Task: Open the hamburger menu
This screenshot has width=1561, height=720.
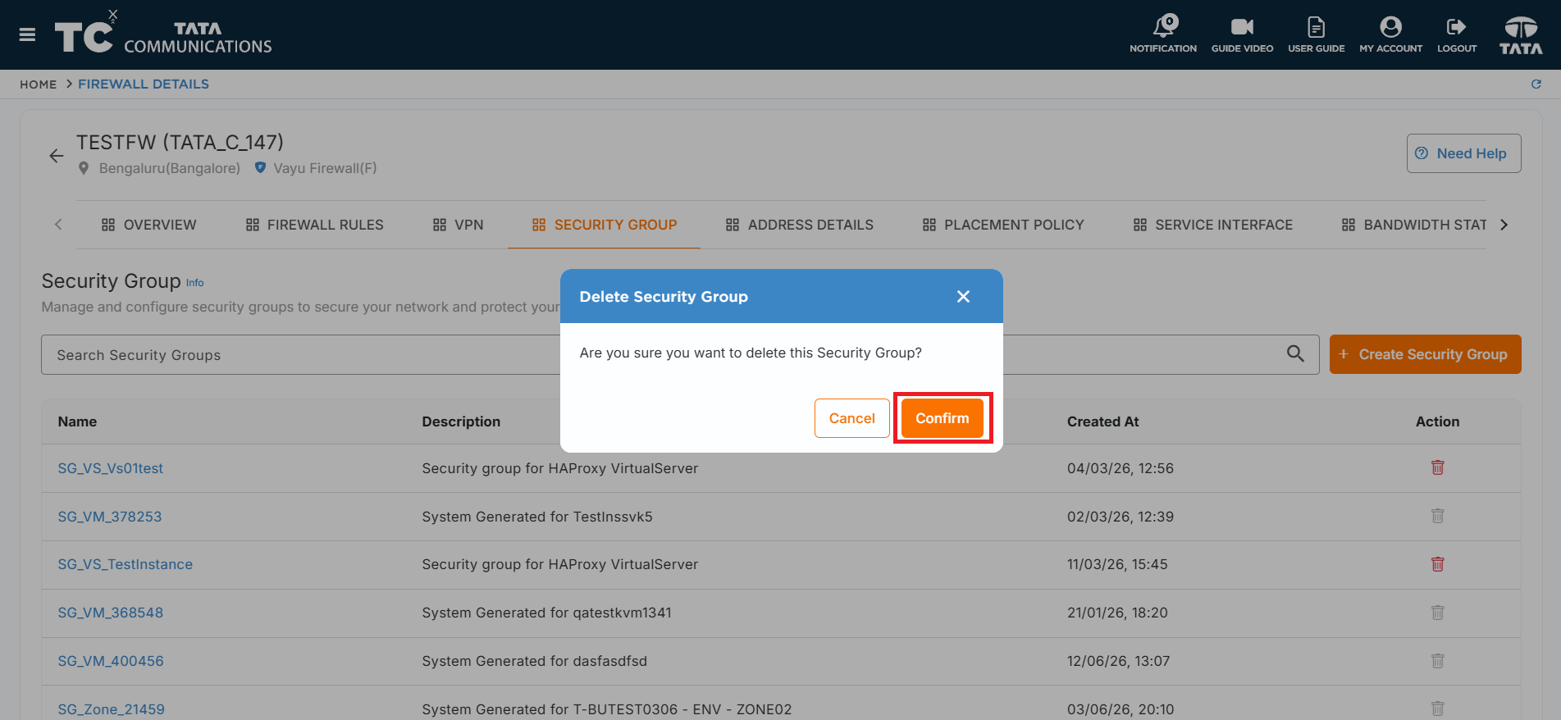Action: pyautogui.click(x=27, y=34)
